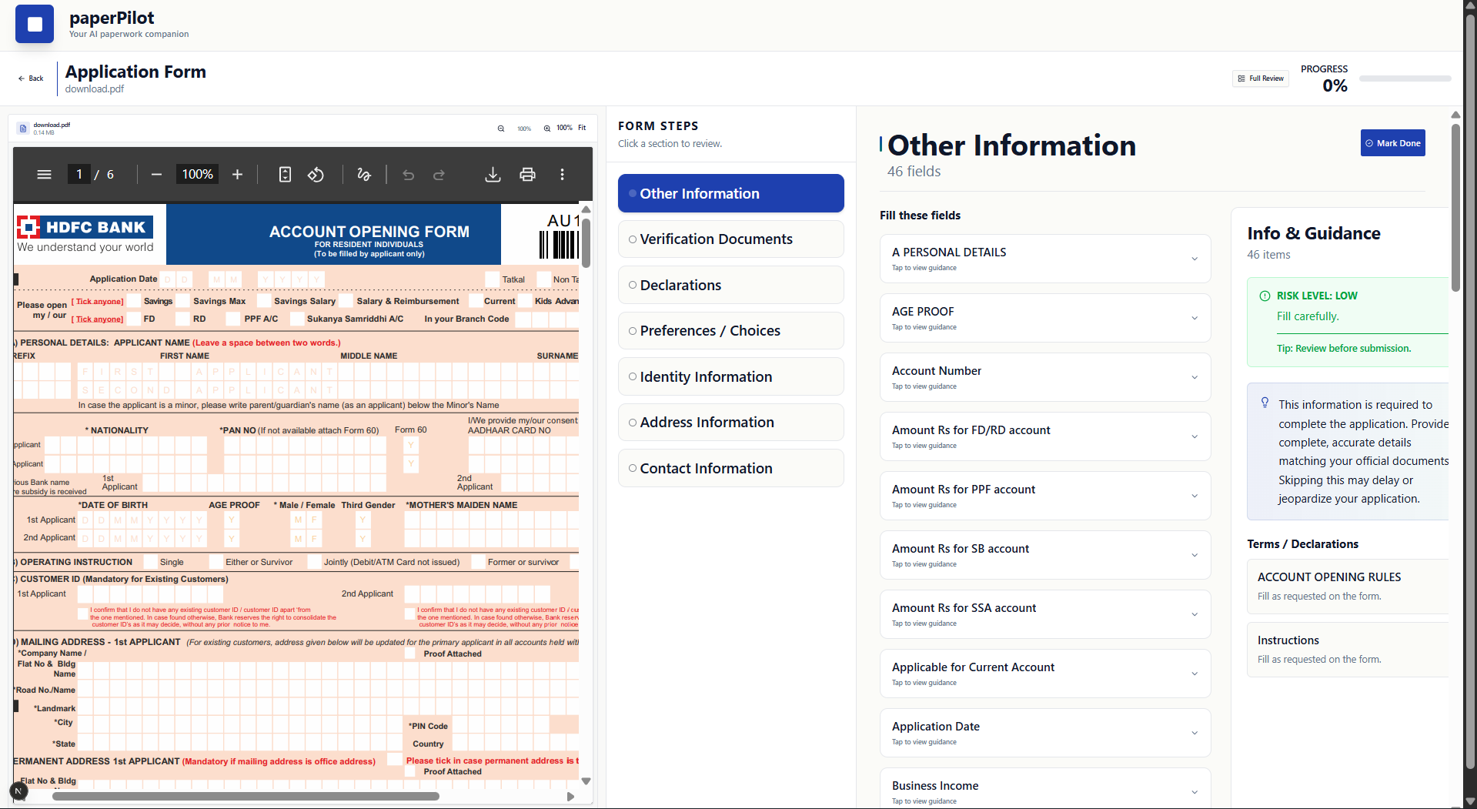Undo the last PDF annotation
1477x809 pixels.
409,175
